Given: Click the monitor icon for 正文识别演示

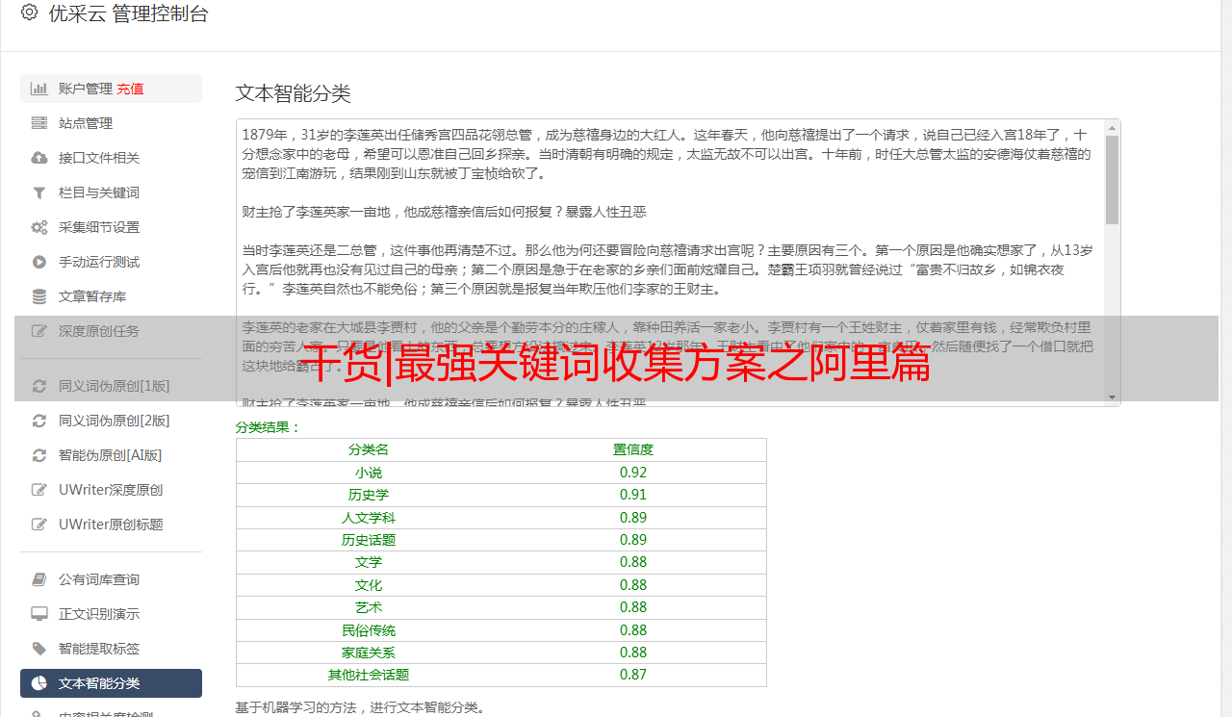Looking at the screenshot, I should pos(39,614).
